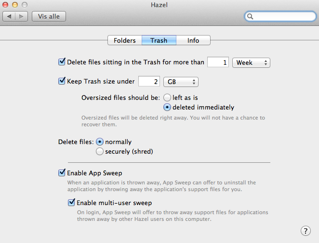Viewport: 319px width, 243px height.
Task: Choose securely (shred) delete option
Action: click(100, 151)
